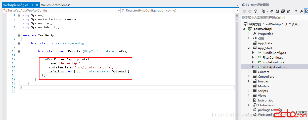Toggle the Preview Selected Items folder icon
Image resolution: width=308 pixels, height=120 pixels.
(x=306, y=11)
